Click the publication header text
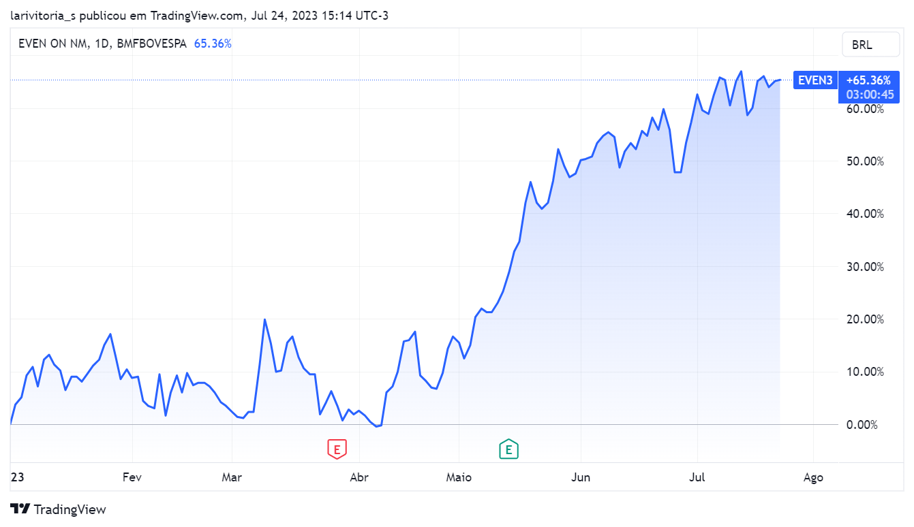The height and width of the screenshot is (527, 914). 200,16
